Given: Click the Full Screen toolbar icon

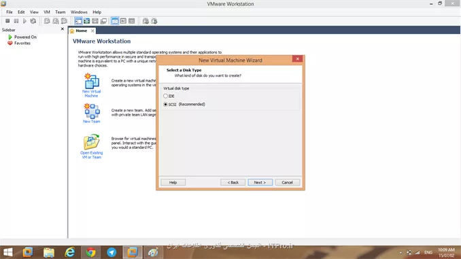Looking at the screenshot, I should click(x=87, y=21).
